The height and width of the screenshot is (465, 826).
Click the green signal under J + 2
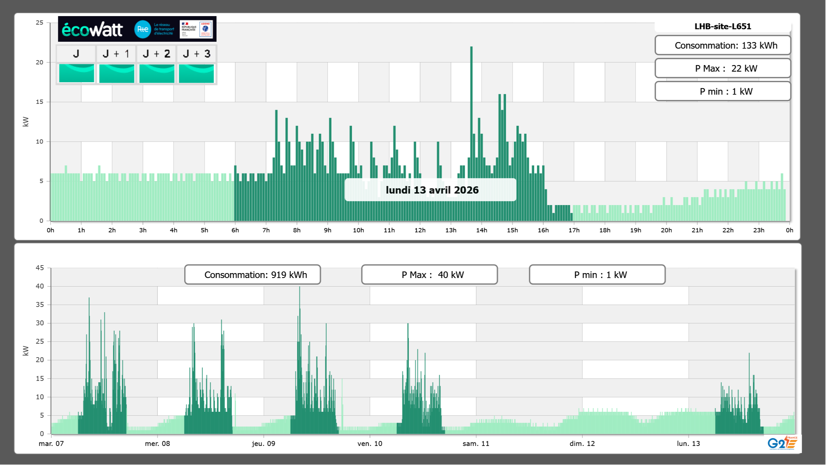click(157, 73)
